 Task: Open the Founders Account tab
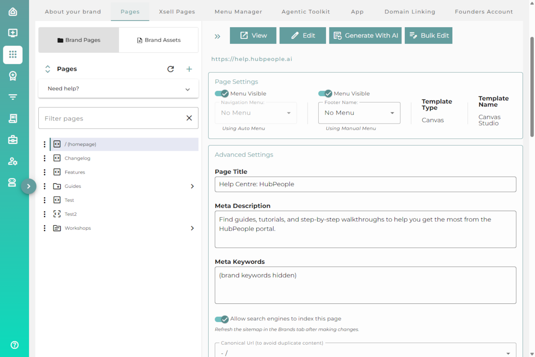click(484, 12)
